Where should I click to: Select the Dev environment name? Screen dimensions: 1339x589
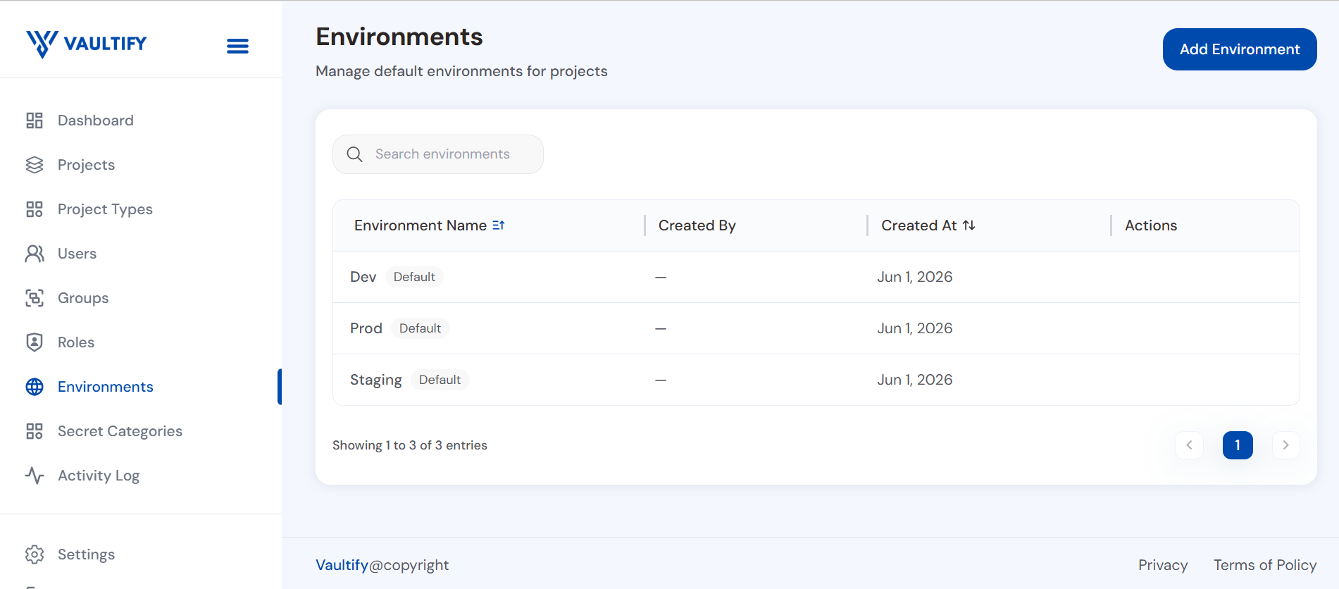click(x=363, y=277)
